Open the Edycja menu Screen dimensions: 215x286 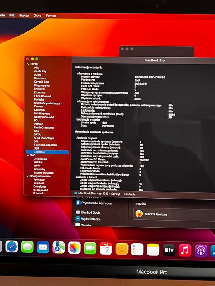(x=24, y=16)
